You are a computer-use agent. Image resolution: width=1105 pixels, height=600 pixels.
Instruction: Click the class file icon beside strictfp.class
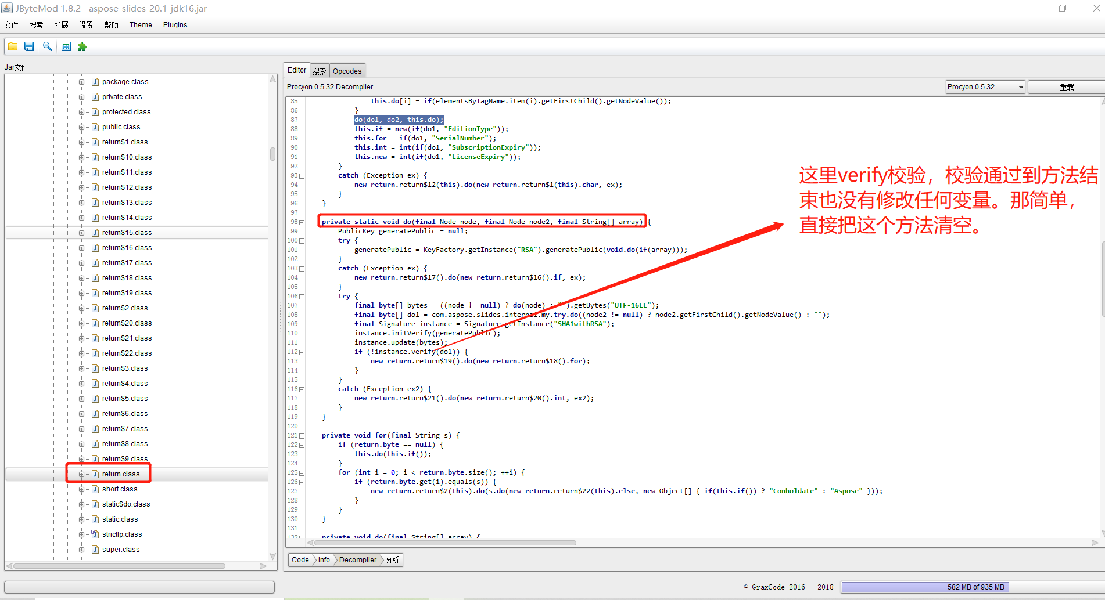[95, 534]
